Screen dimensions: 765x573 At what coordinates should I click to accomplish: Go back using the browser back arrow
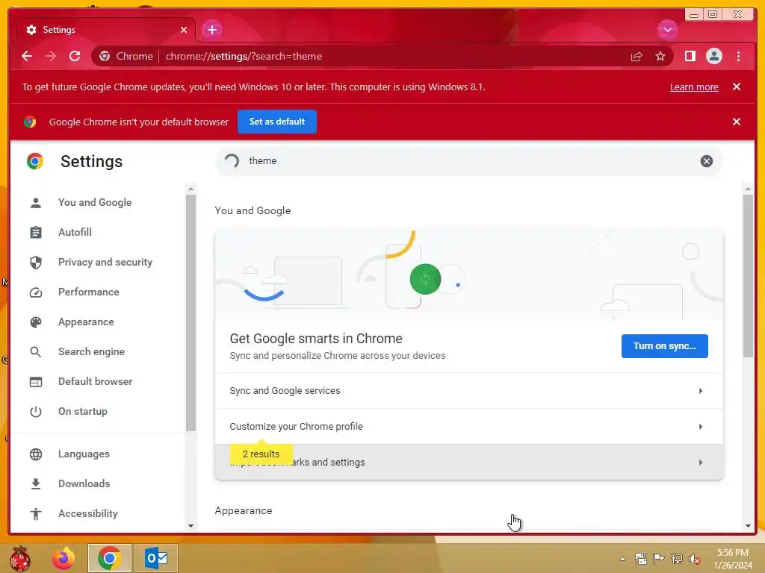coord(27,56)
